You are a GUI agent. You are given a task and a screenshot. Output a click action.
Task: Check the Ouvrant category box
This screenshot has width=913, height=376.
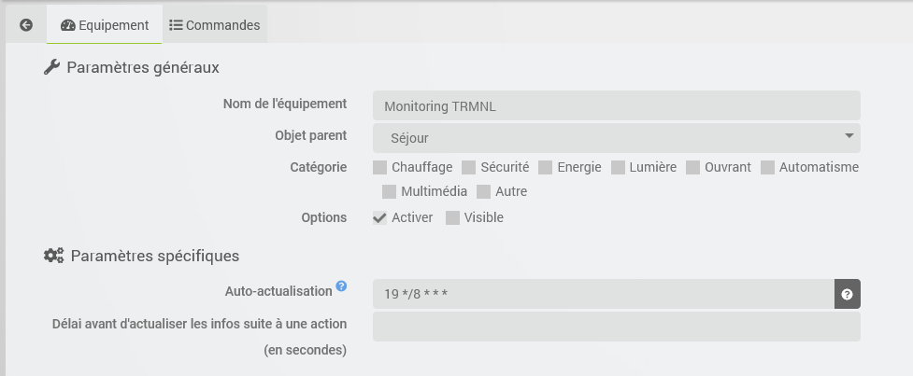pyautogui.click(x=693, y=168)
